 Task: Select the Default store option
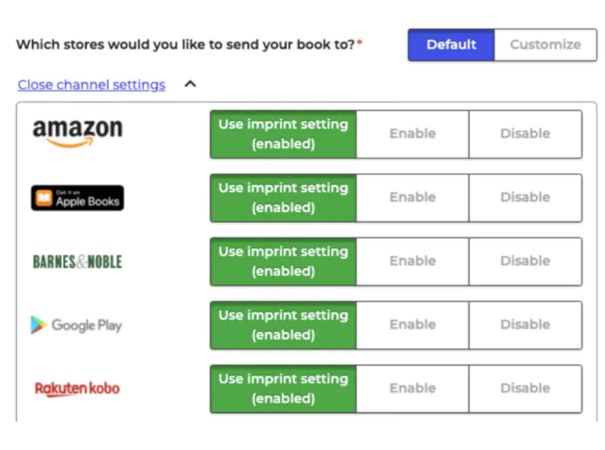(451, 44)
